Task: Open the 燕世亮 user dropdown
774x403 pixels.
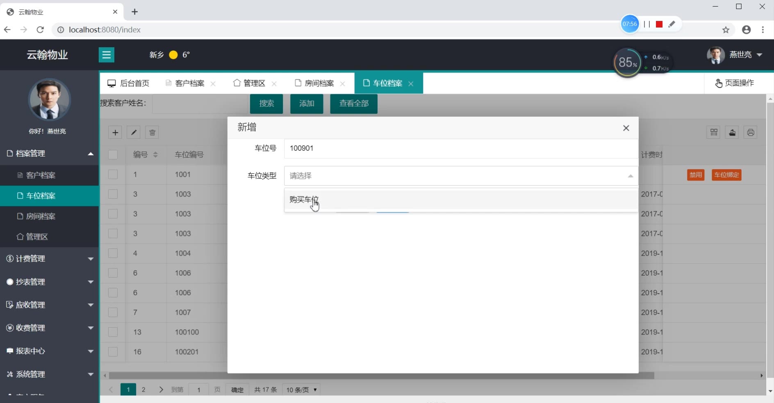Action: [x=735, y=55]
